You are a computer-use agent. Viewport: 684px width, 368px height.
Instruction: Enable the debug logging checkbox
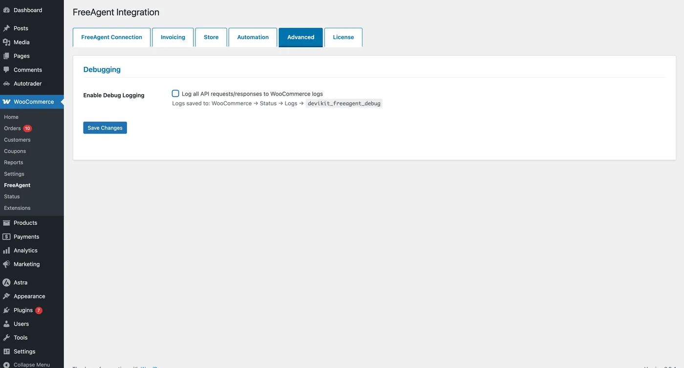[x=175, y=94]
